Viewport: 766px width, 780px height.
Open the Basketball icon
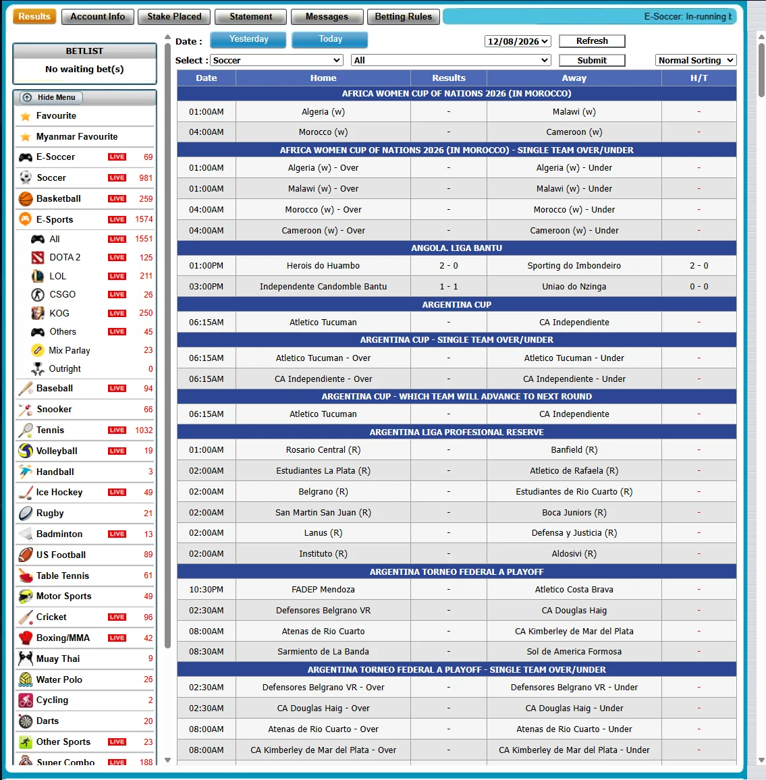[26, 199]
